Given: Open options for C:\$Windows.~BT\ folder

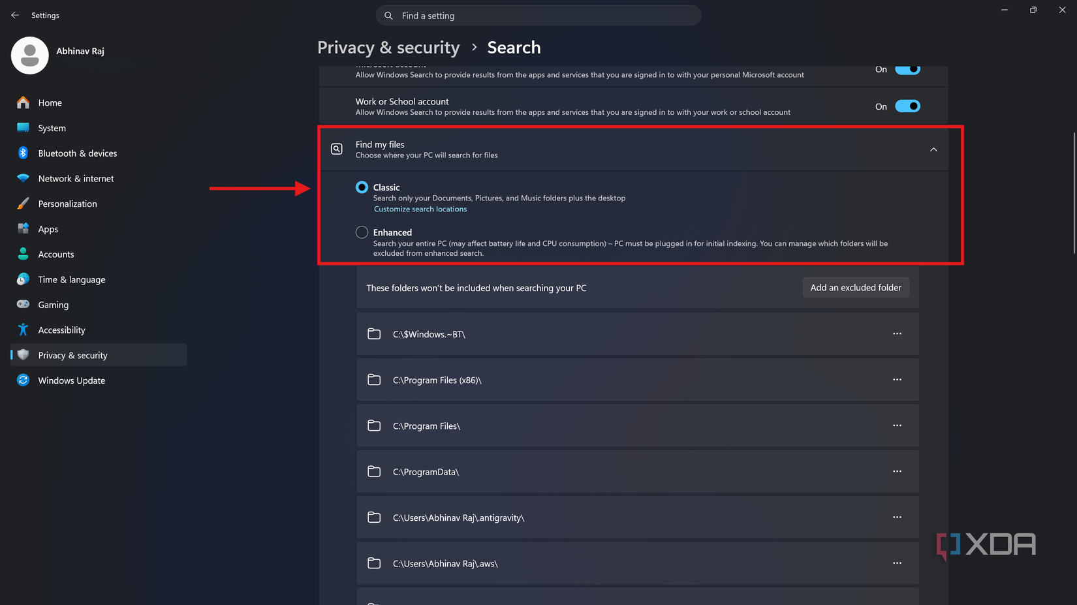Looking at the screenshot, I should (x=897, y=334).
